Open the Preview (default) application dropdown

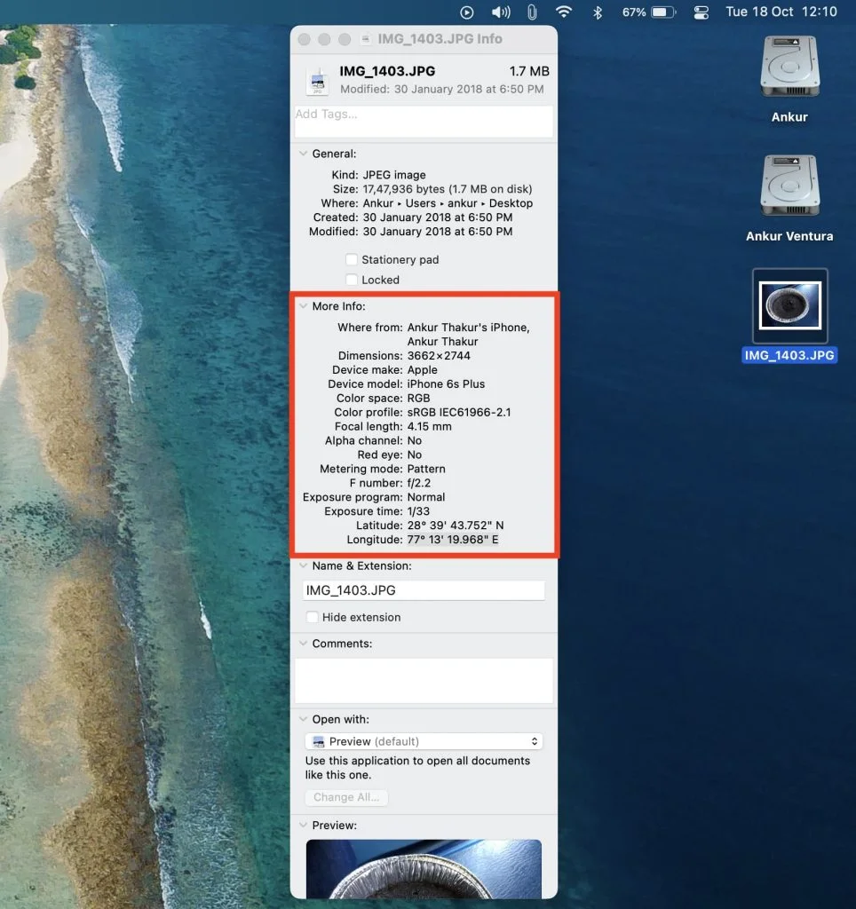point(424,741)
